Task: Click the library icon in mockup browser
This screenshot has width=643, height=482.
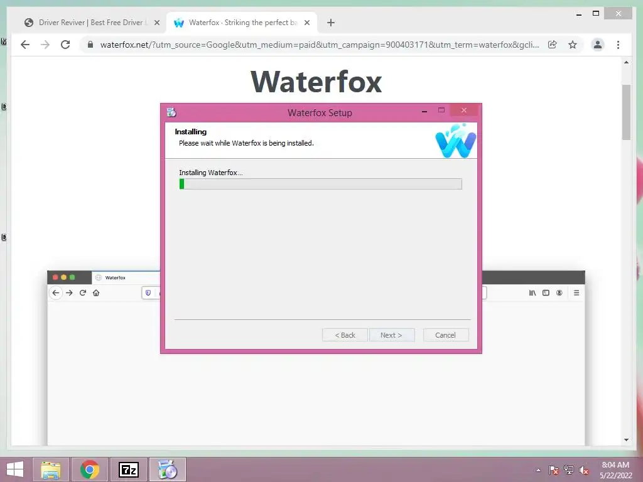Action: pyautogui.click(x=532, y=292)
